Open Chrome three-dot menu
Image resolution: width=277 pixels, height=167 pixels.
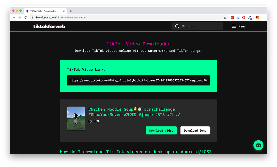tap(263, 18)
